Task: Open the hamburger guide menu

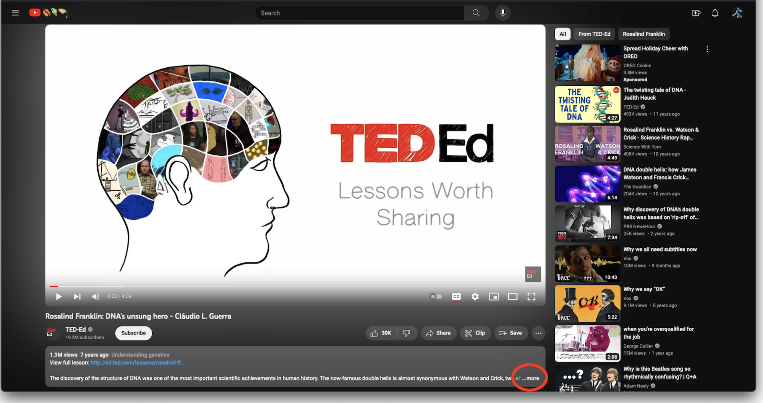Action: [15, 13]
